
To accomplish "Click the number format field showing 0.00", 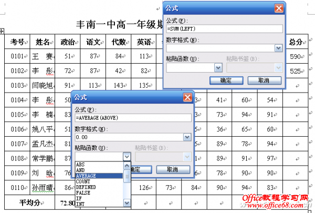I will (129, 137).
